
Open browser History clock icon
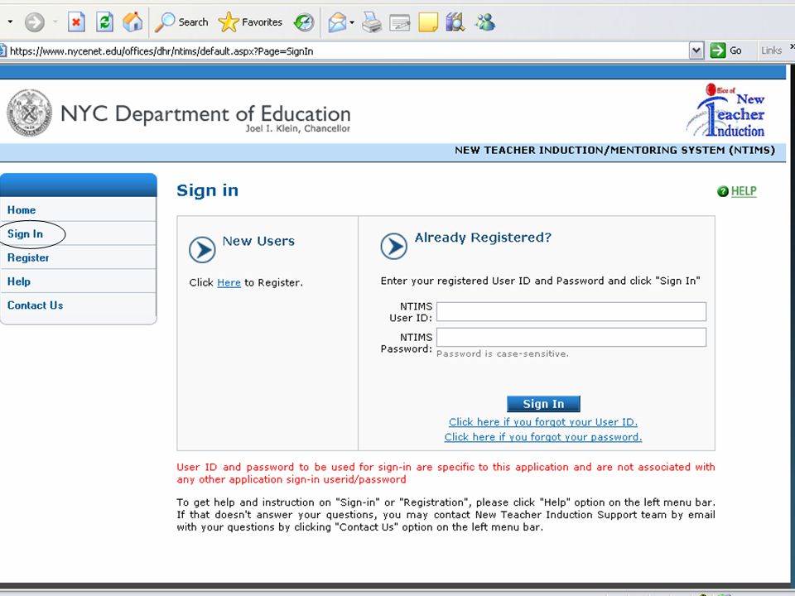[x=304, y=22]
